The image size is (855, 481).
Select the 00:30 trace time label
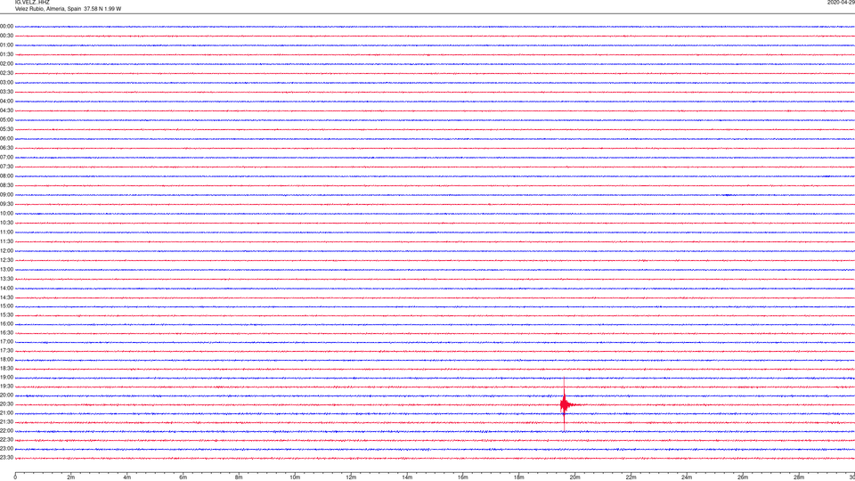6,36
